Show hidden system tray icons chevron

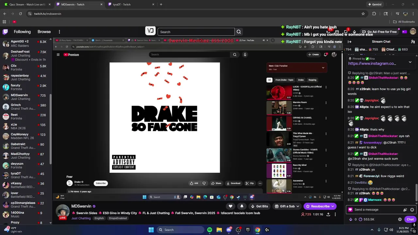(372, 230)
